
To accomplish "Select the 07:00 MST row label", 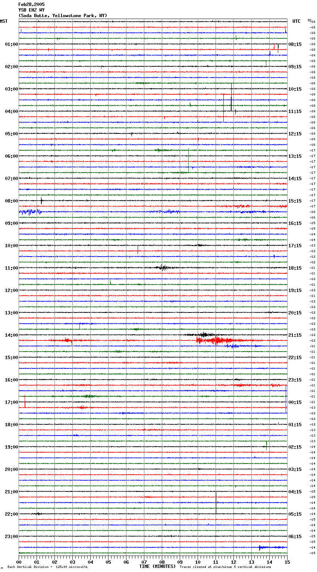I will pyautogui.click(x=12, y=179).
